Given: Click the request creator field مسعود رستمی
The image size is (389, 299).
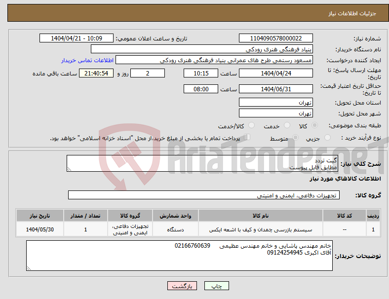Looking at the screenshot, I should click(214, 60).
